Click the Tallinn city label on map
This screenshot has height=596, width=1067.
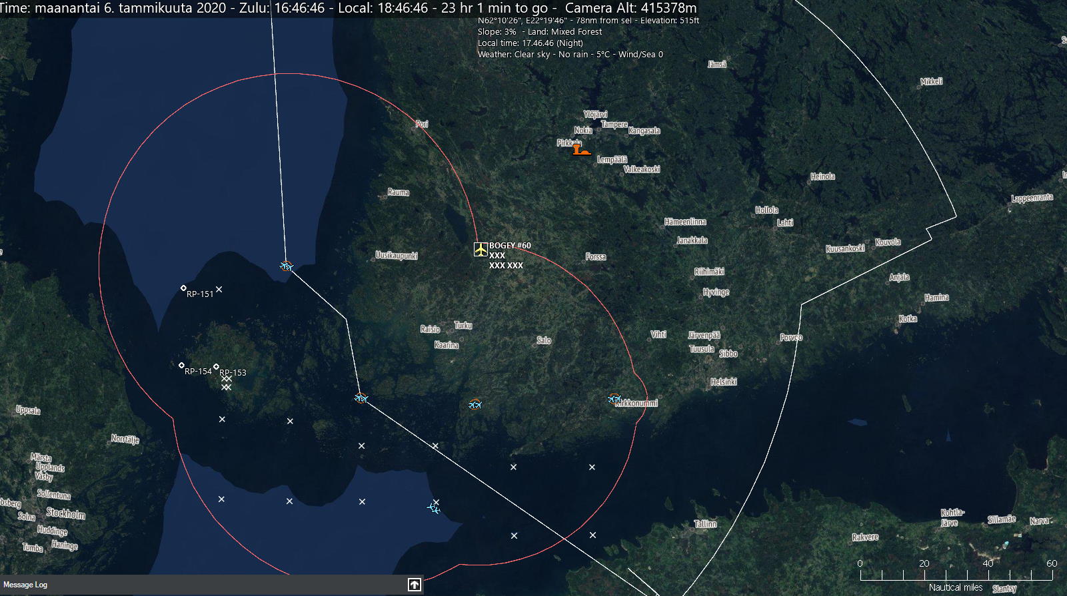[x=705, y=524]
